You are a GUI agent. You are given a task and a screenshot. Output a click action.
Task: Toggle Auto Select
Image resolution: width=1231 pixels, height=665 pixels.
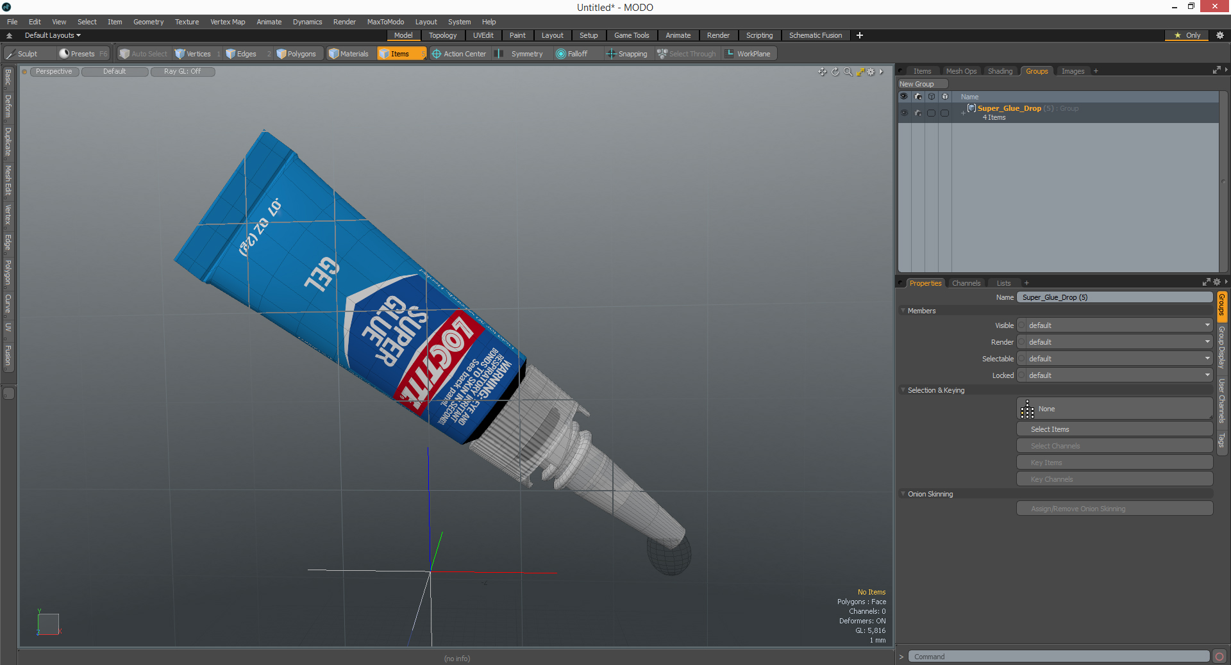pyautogui.click(x=144, y=54)
